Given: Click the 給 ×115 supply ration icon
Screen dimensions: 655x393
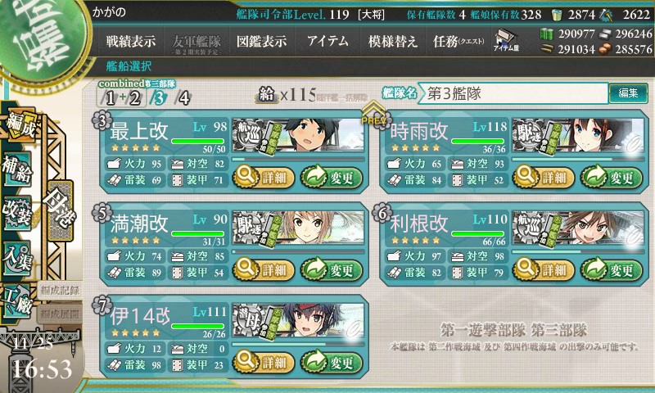Looking at the screenshot, I should pyautogui.click(x=267, y=95).
